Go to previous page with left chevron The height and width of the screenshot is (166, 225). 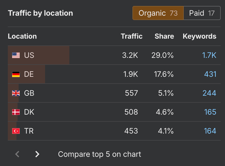click(17, 154)
